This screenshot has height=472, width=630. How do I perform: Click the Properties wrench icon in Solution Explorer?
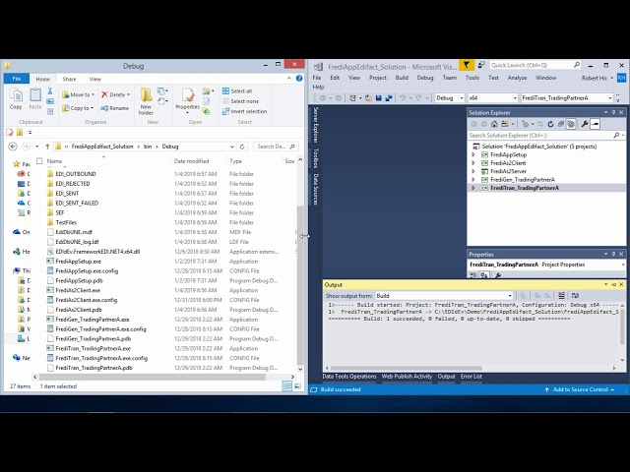tap(585, 124)
